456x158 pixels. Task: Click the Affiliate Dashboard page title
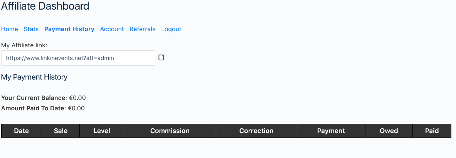coord(45,6)
